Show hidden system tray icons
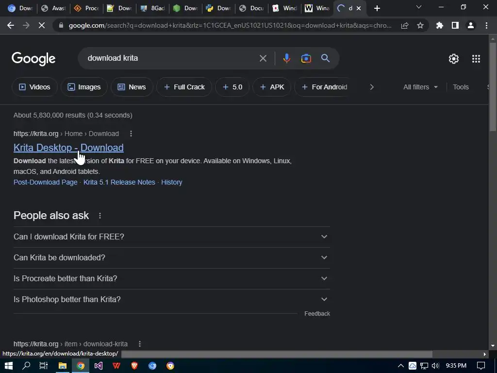Screen dimensions: 497x373 point(400,366)
